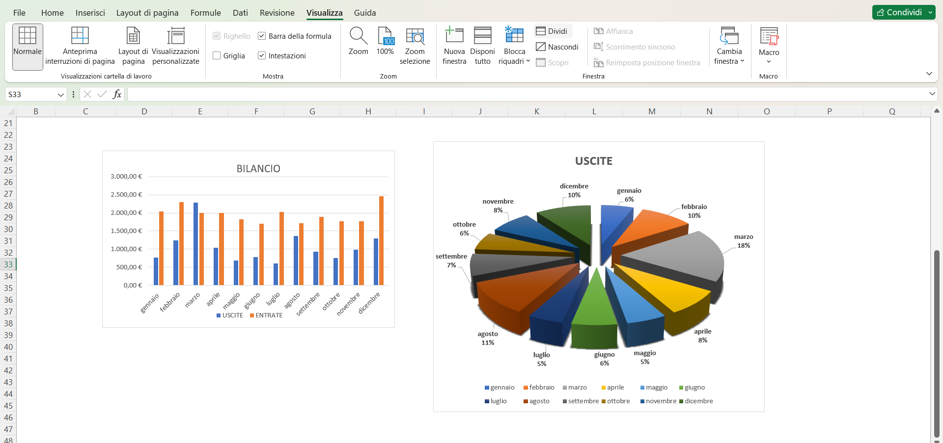Set zoom to 100% icon
The width and height of the screenshot is (943, 443).
click(x=385, y=37)
